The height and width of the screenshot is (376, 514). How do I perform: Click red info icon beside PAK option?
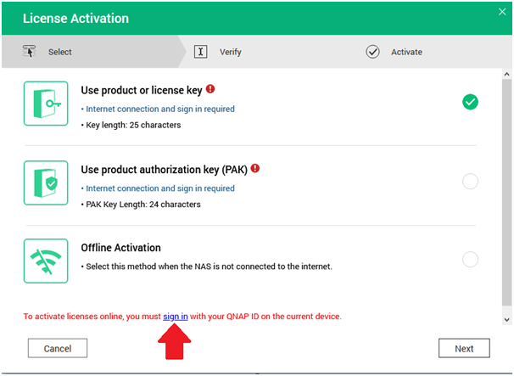click(x=255, y=169)
